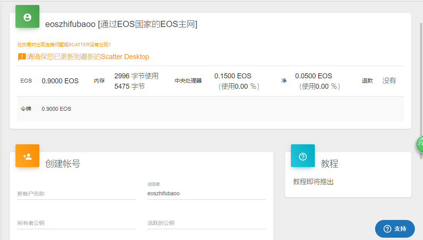Open the 支持 support button
423x240 pixels.
pyautogui.click(x=395, y=229)
